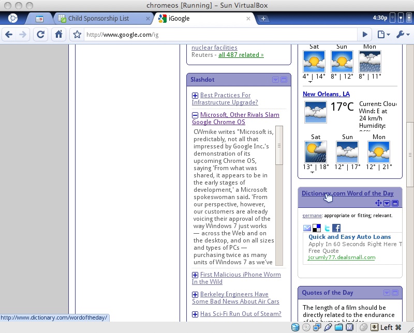Open all 487 related link
Image resolution: width=414 pixels, height=333 pixels.
(241, 55)
